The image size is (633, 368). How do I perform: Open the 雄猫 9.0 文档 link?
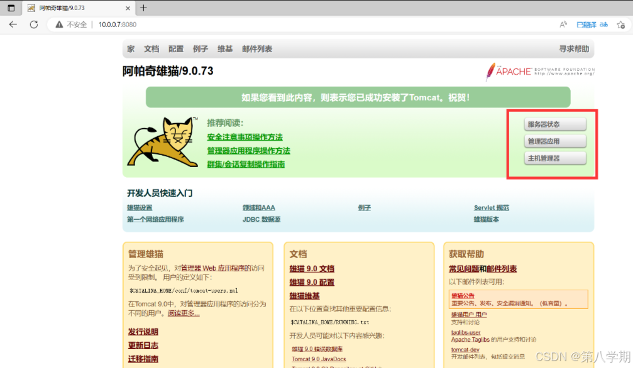pos(312,269)
